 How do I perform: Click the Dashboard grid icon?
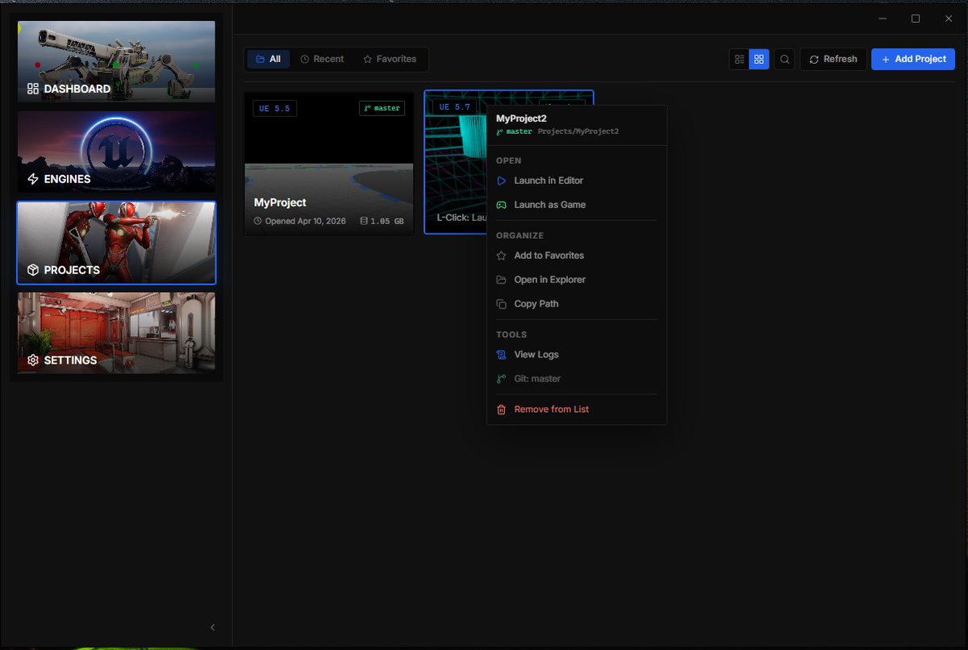[x=33, y=89]
